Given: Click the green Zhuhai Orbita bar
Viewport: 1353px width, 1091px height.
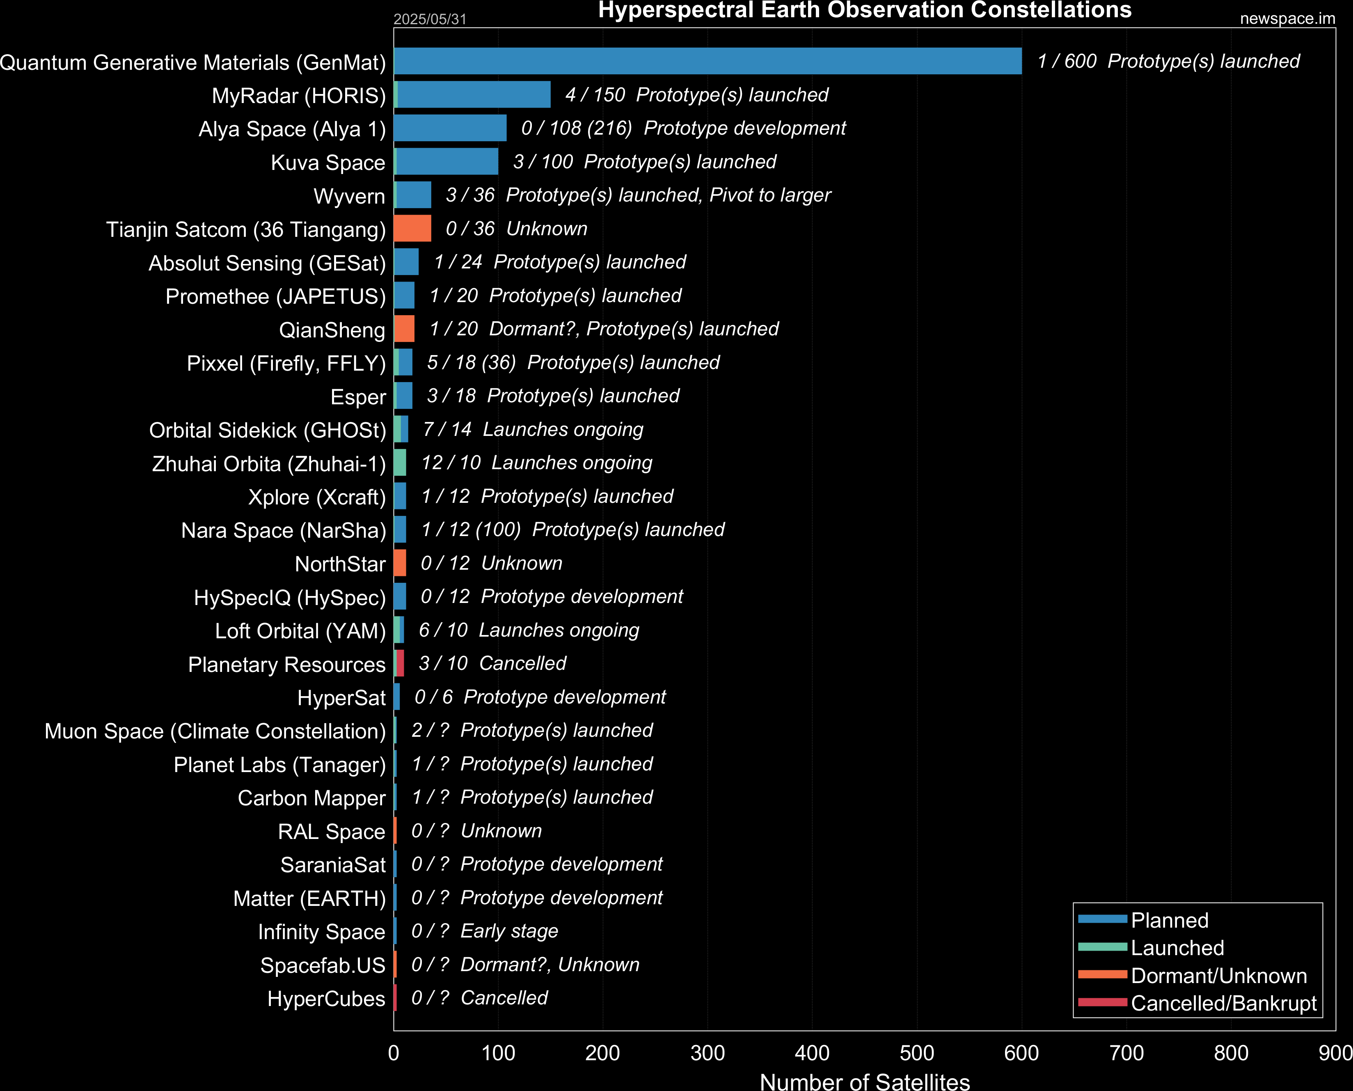Looking at the screenshot, I should 400,463.
